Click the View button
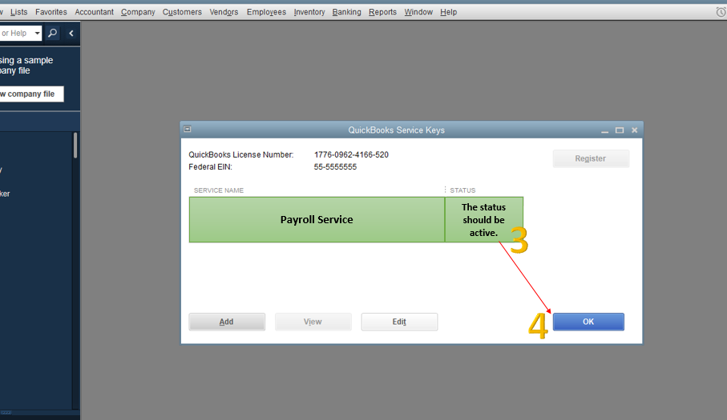 click(x=313, y=322)
